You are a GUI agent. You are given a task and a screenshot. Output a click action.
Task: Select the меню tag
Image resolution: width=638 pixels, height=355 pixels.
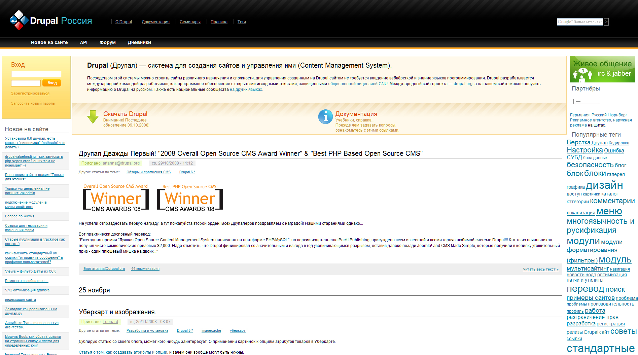(609, 211)
